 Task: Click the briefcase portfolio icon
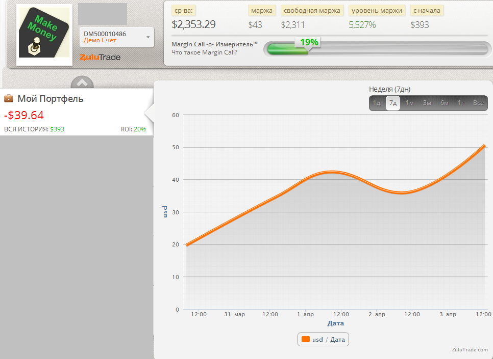pyautogui.click(x=9, y=99)
